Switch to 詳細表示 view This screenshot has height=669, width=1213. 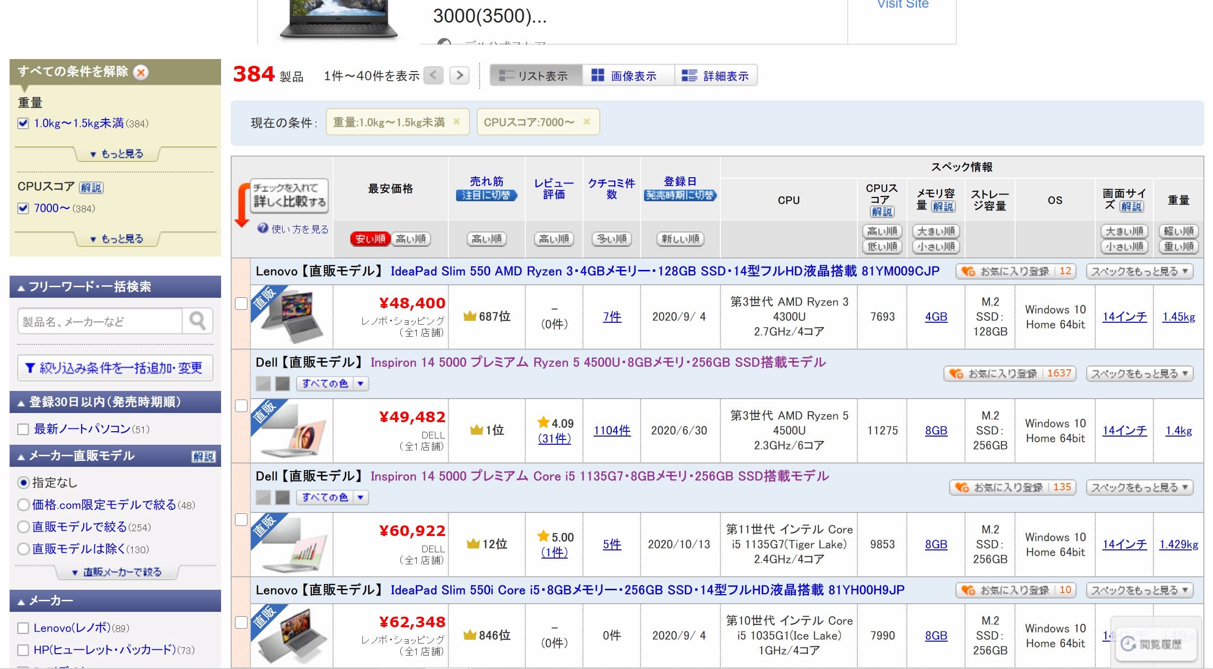[716, 76]
